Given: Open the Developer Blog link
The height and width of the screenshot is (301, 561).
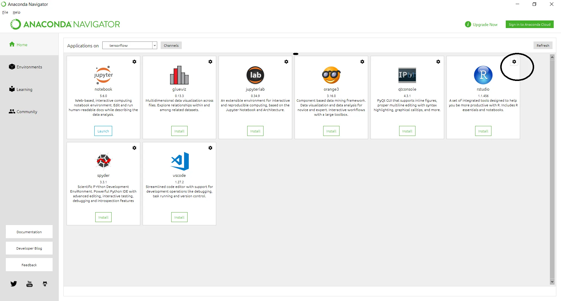Looking at the screenshot, I should click(x=29, y=248).
